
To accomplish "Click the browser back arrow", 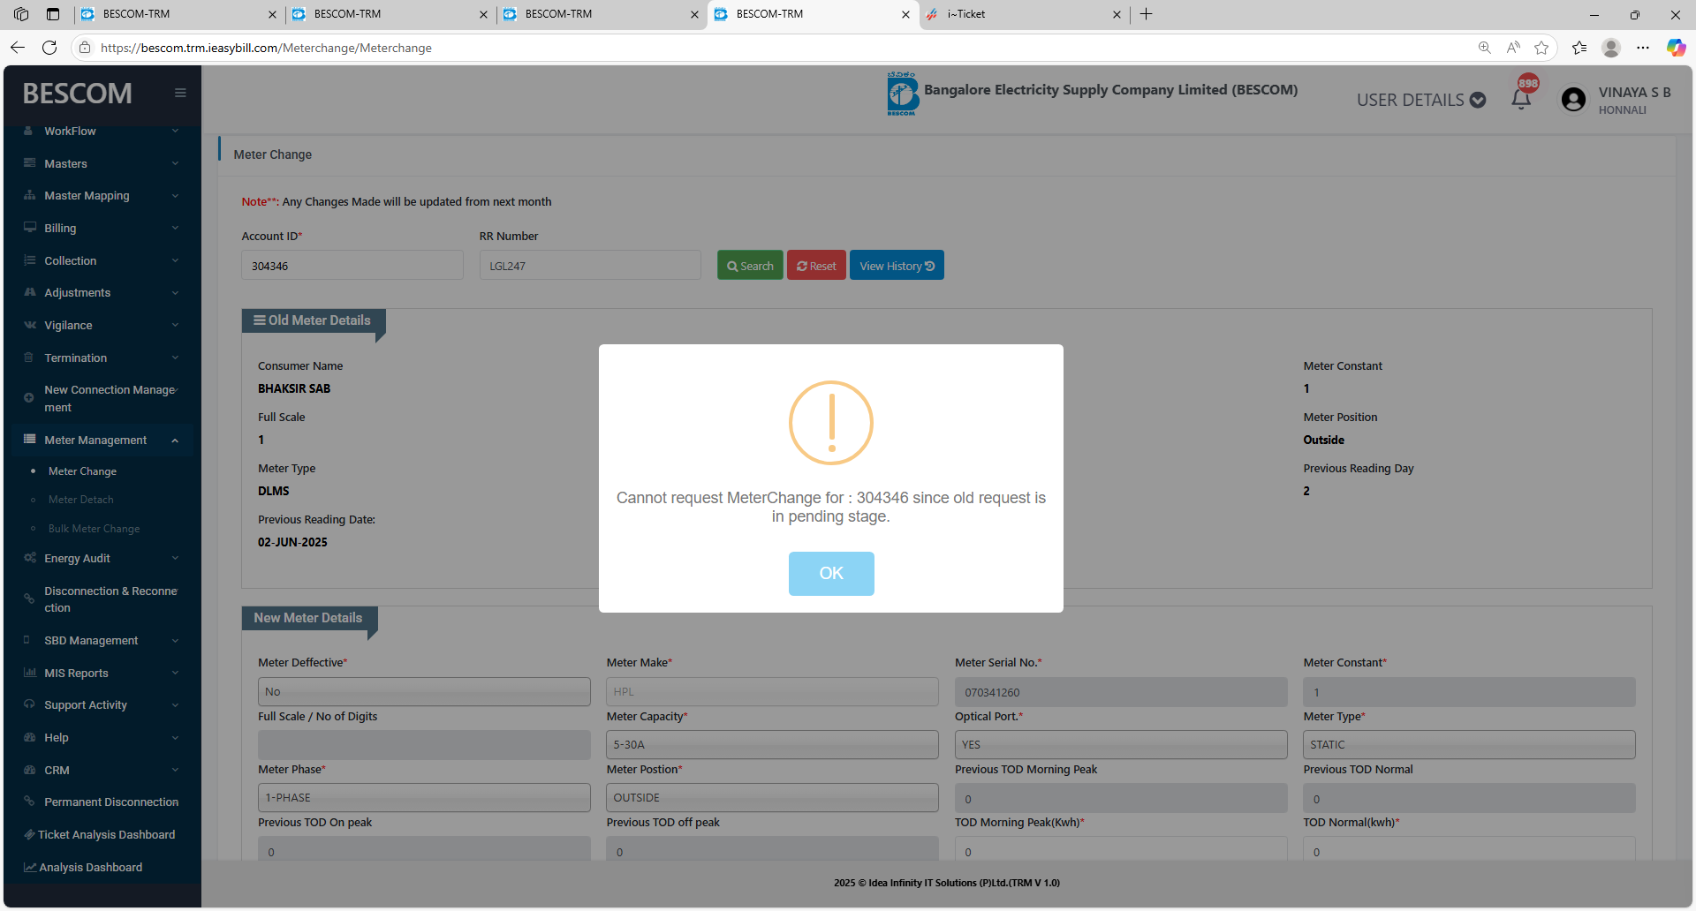I will (18, 48).
